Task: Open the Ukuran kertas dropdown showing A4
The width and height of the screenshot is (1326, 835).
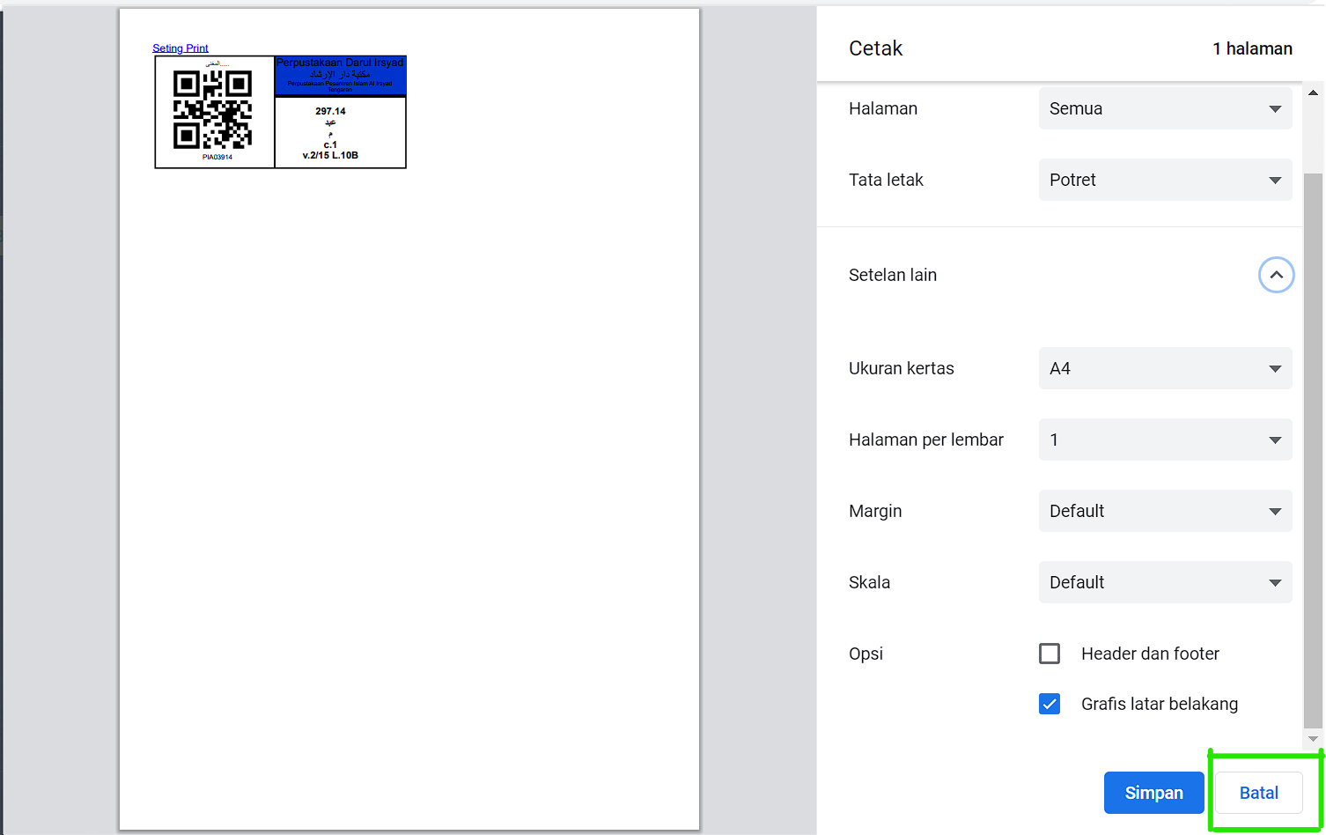Action: click(x=1165, y=368)
